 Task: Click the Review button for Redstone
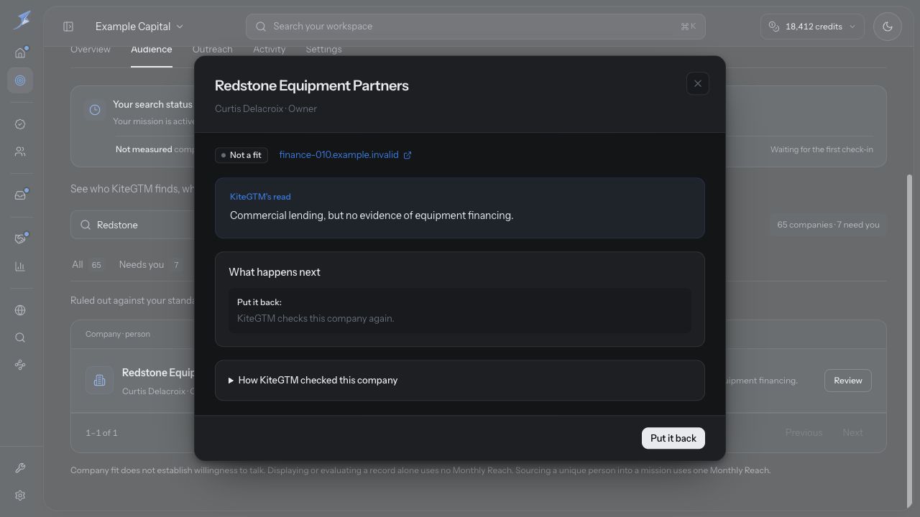(848, 381)
